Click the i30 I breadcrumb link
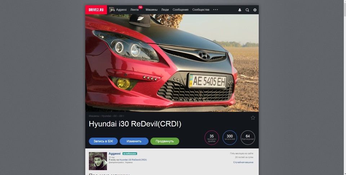 point(121,116)
